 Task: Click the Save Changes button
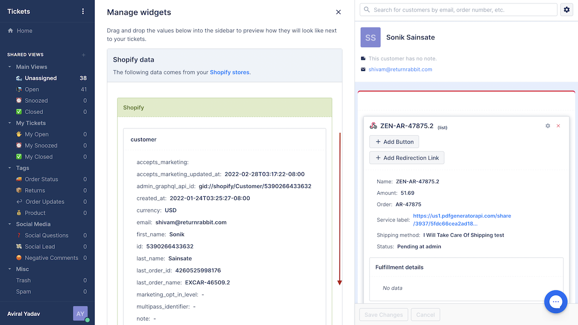[x=384, y=315]
